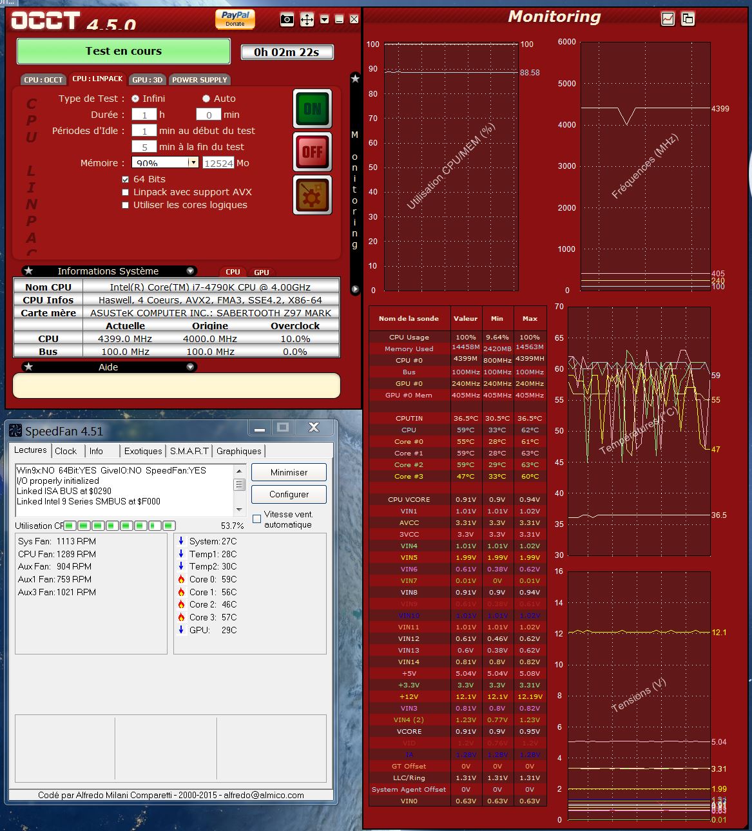
Task: Open the GPU : 3D tab
Action: 148,80
